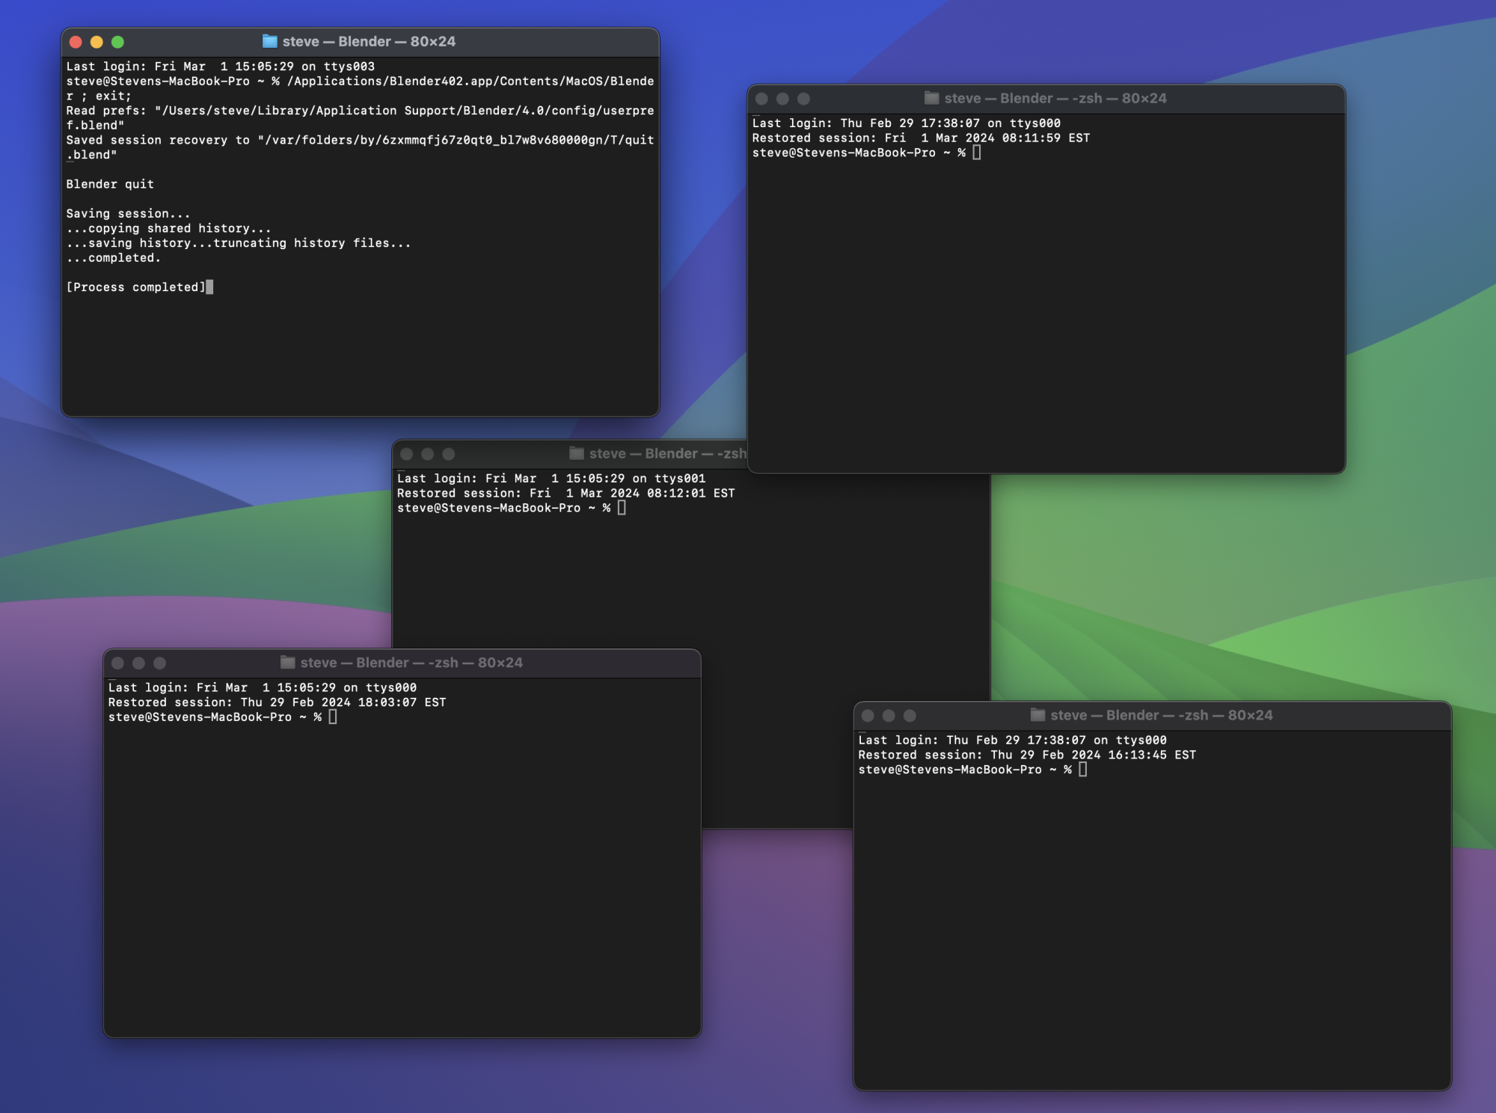Click the close button of the 18:03:07 session window
The width and height of the screenshot is (1496, 1113).
click(117, 663)
